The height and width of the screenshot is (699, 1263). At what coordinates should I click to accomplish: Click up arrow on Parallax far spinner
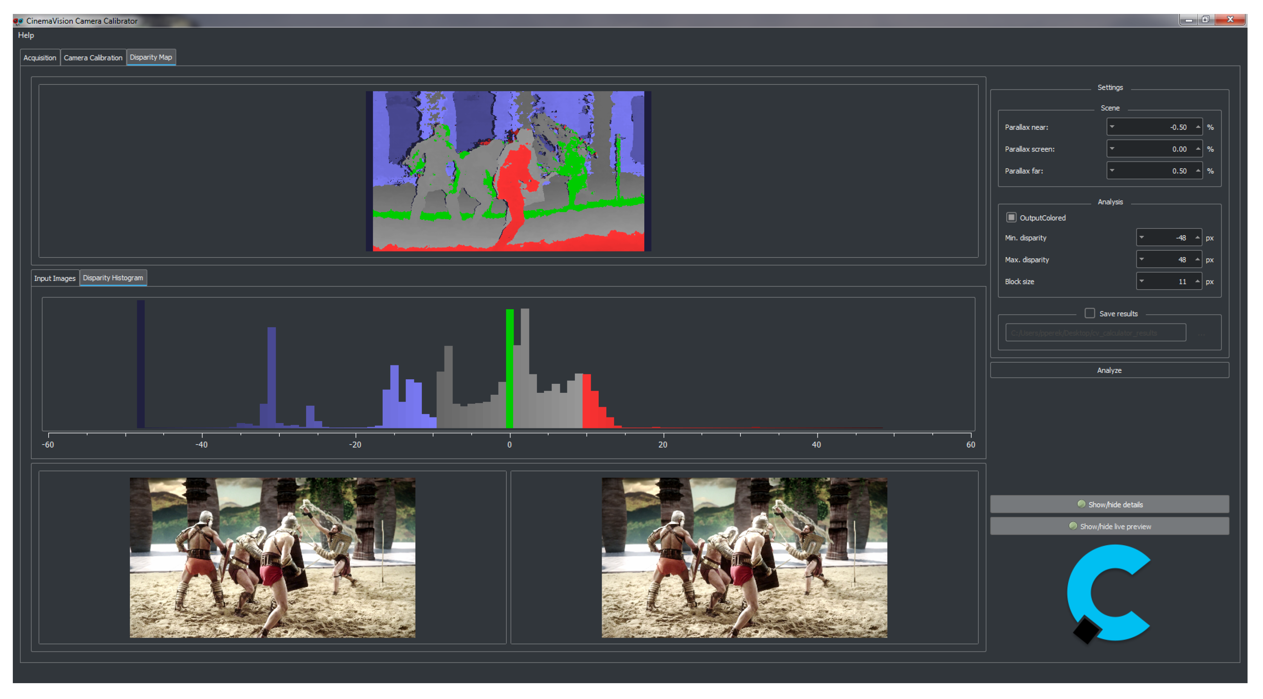pyautogui.click(x=1197, y=170)
